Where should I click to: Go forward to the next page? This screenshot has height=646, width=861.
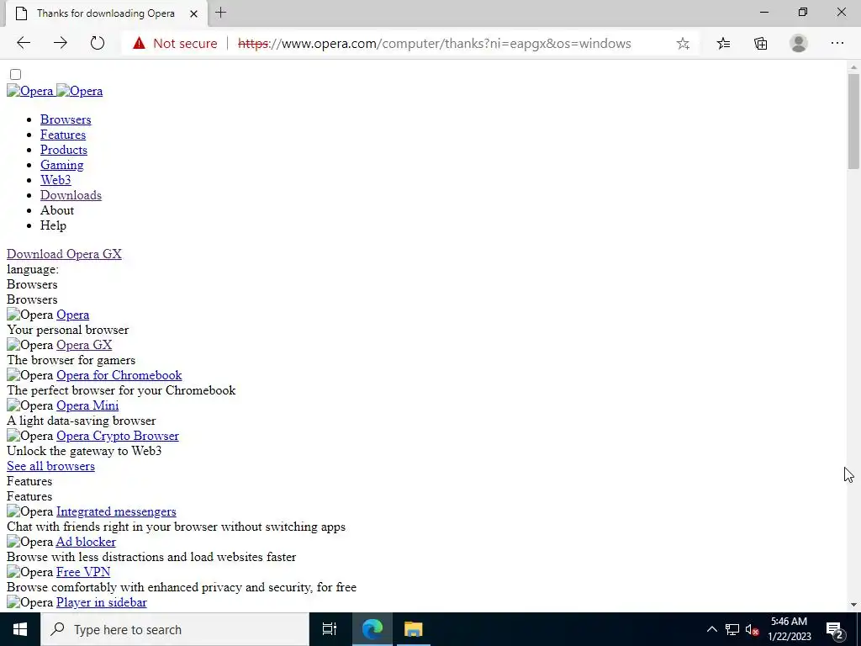point(61,43)
